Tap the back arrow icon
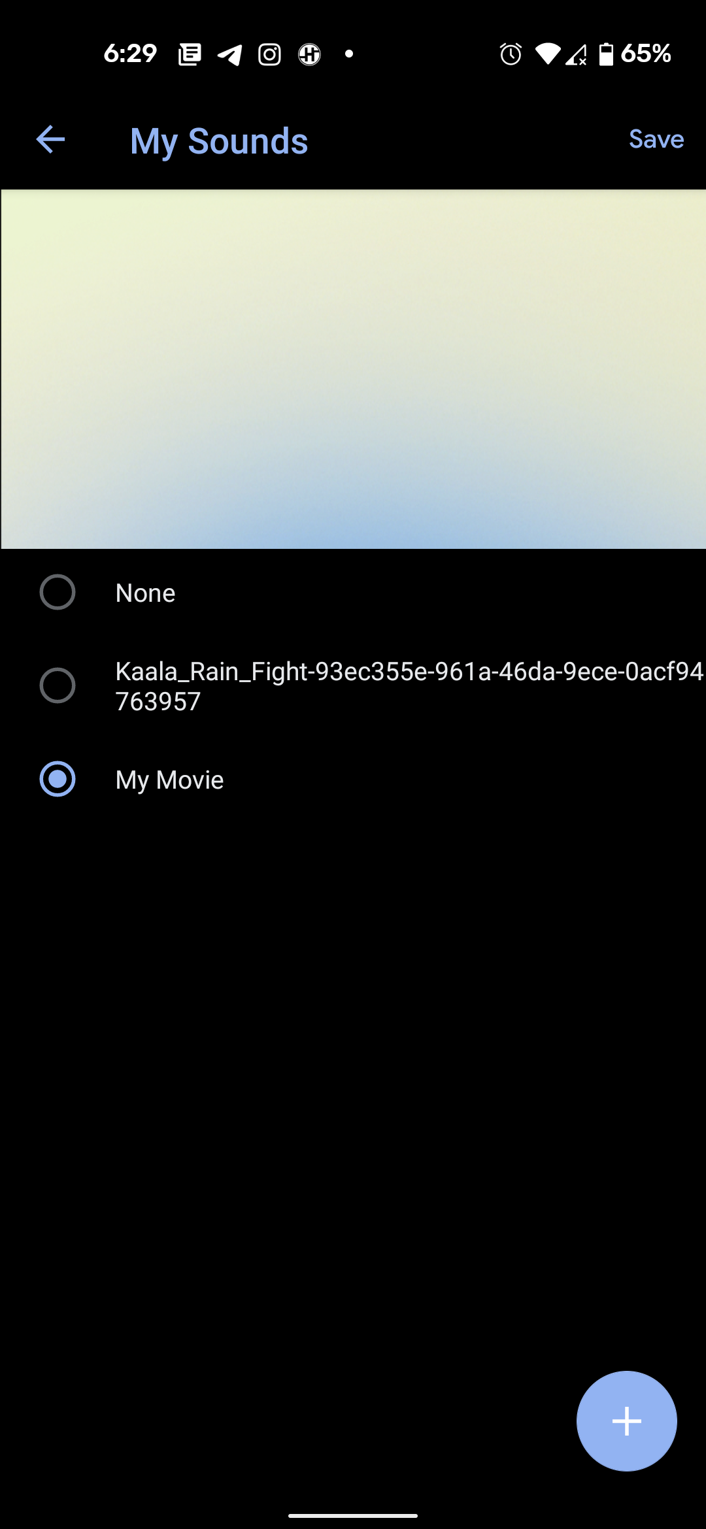The height and width of the screenshot is (1529, 706). point(50,140)
